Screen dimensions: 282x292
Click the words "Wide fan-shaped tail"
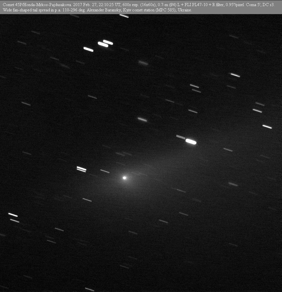20,10
